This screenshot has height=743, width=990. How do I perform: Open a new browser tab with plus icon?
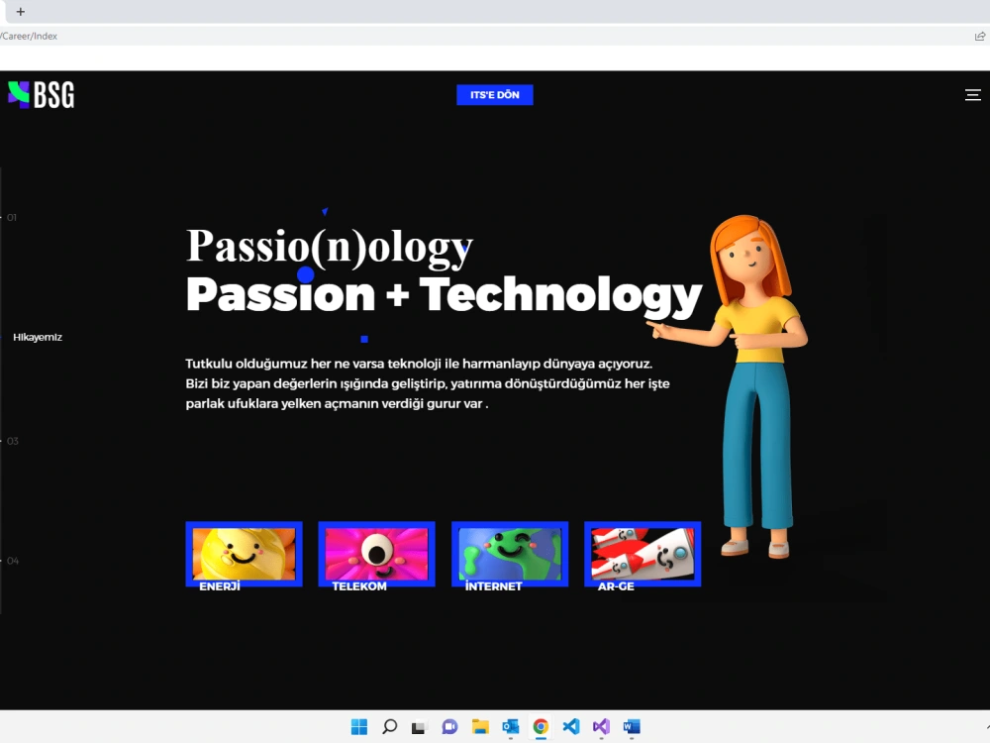(x=20, y=11)
